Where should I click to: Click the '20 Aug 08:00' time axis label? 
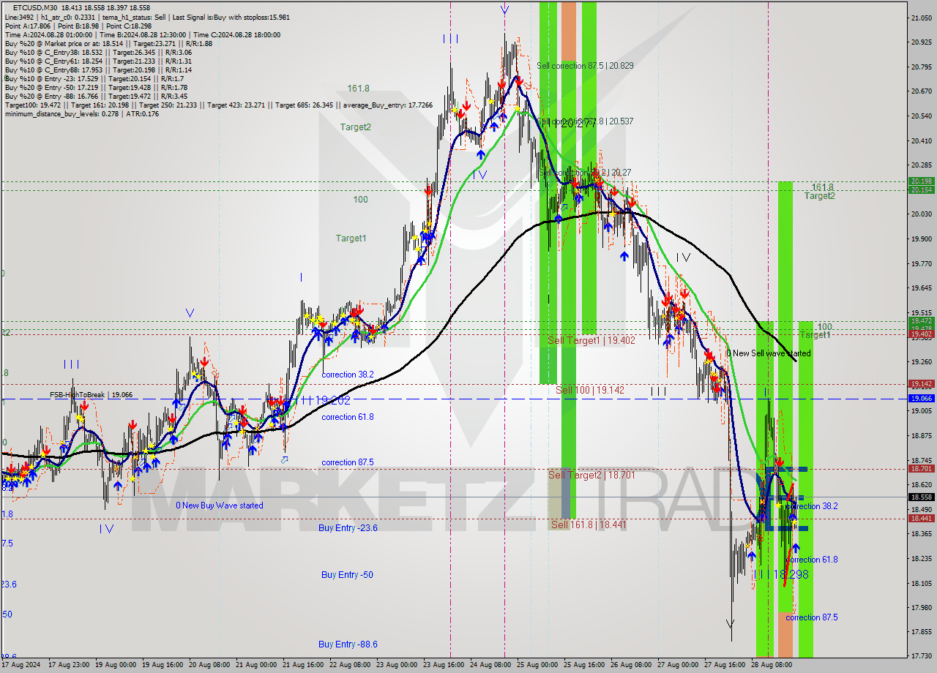click(211, 666)
